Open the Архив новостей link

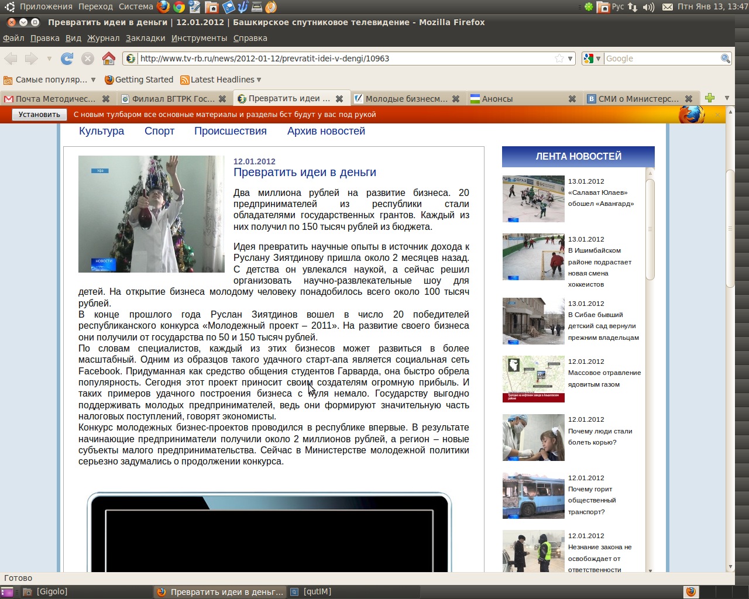click(326, 131)
